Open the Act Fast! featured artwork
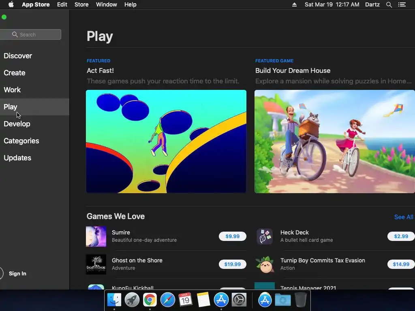415x311 pixels. pos(166,141)
